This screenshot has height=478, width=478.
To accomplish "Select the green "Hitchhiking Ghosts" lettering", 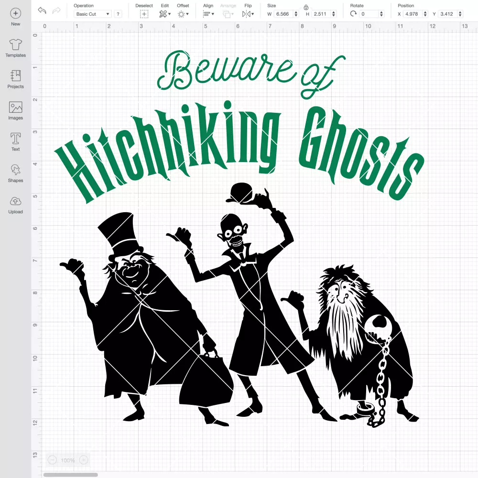I will click(239, 152).
